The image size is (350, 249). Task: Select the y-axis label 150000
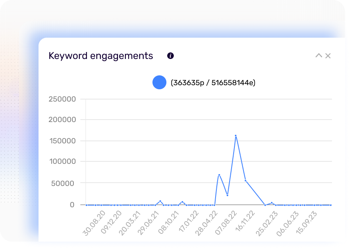point(63,141)
